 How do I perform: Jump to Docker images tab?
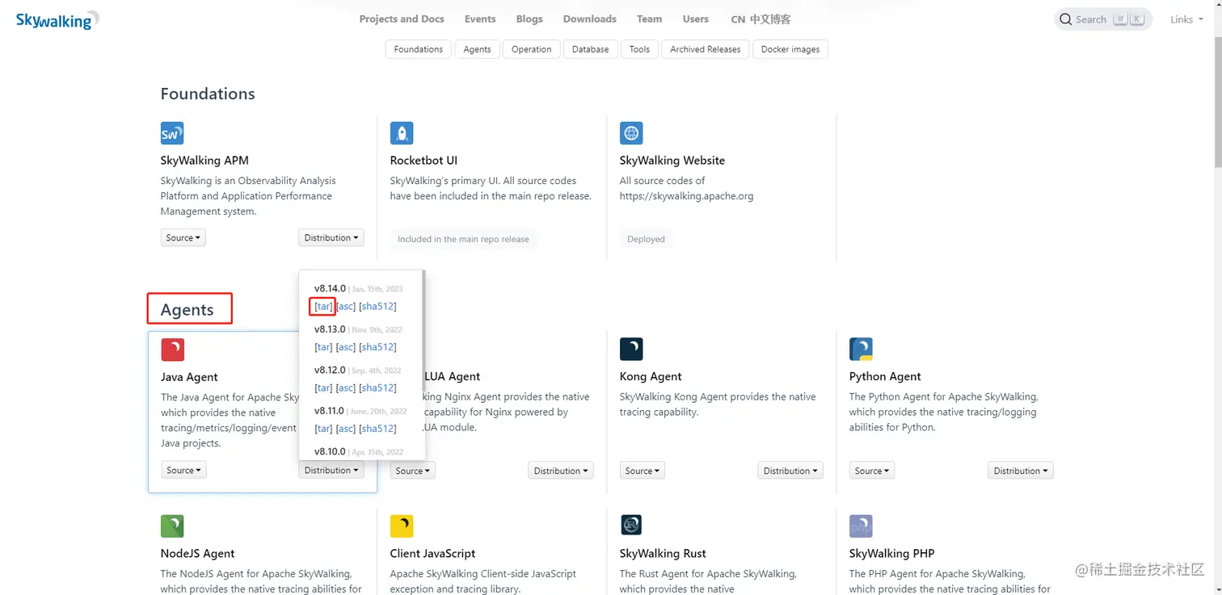point(790,49)
